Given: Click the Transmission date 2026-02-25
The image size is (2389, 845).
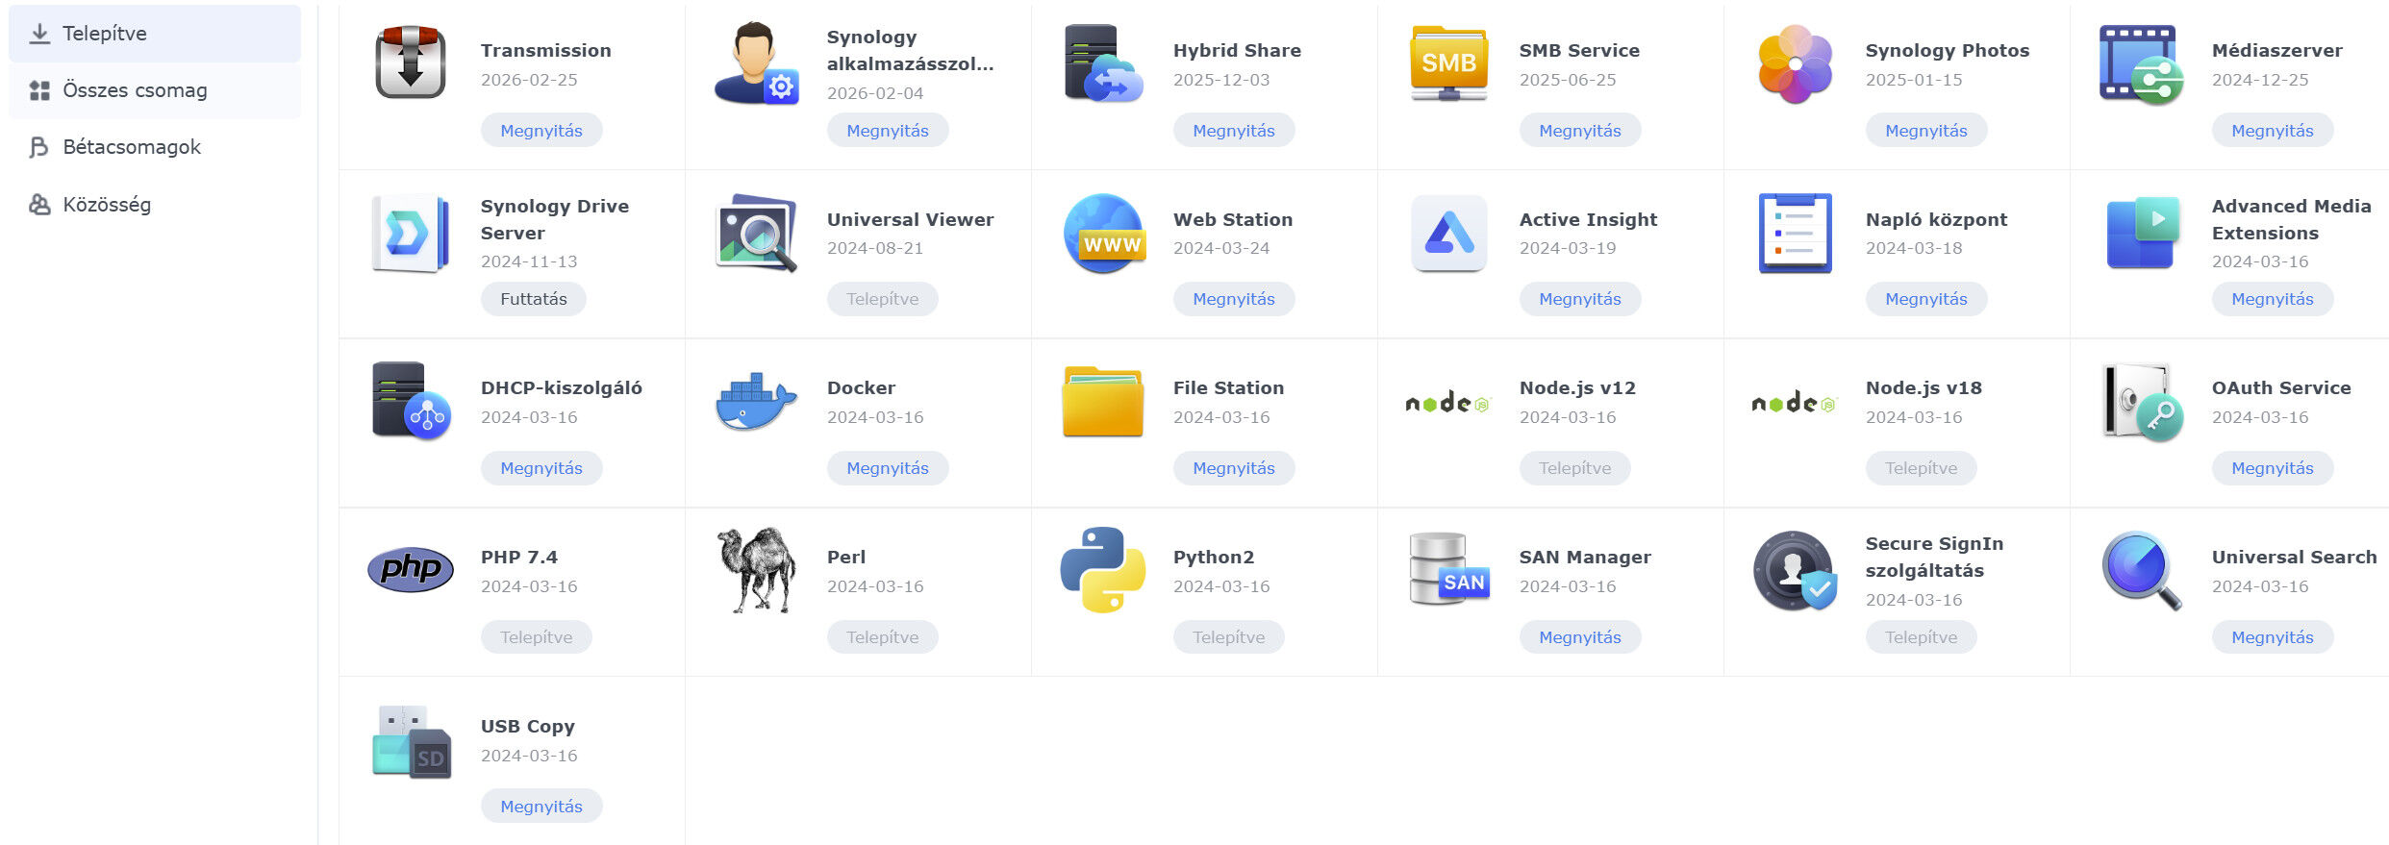Looking at the screenshot, I should (529, 80).
